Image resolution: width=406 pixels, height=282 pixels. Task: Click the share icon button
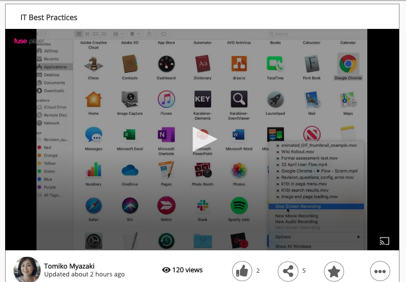click(x=288, y=271)
